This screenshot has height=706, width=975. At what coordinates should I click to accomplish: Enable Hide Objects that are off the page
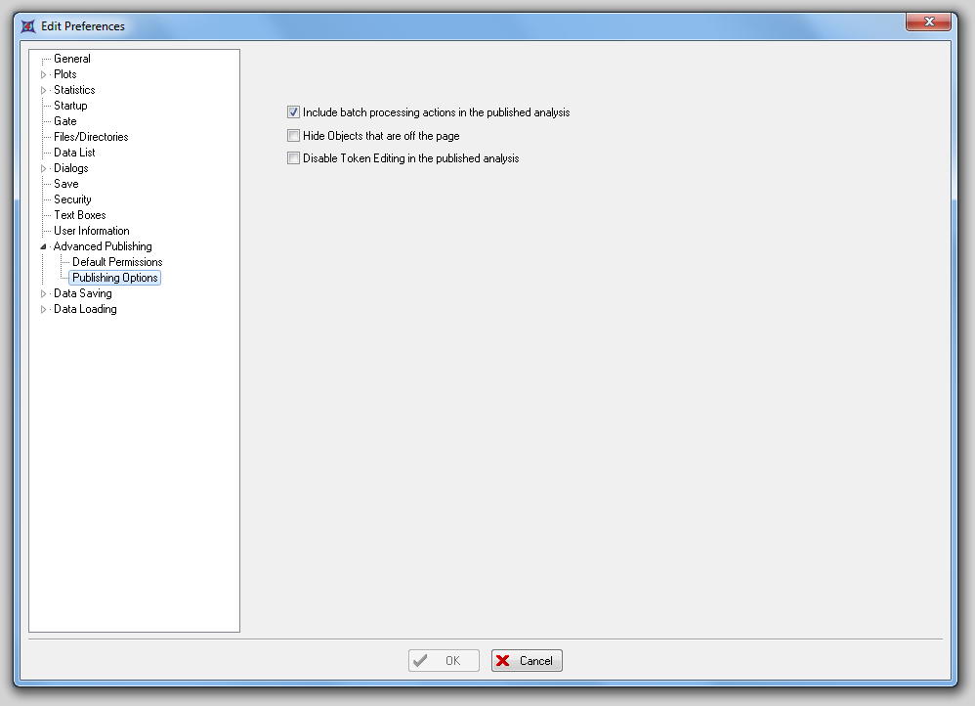(x=293, y=135)
